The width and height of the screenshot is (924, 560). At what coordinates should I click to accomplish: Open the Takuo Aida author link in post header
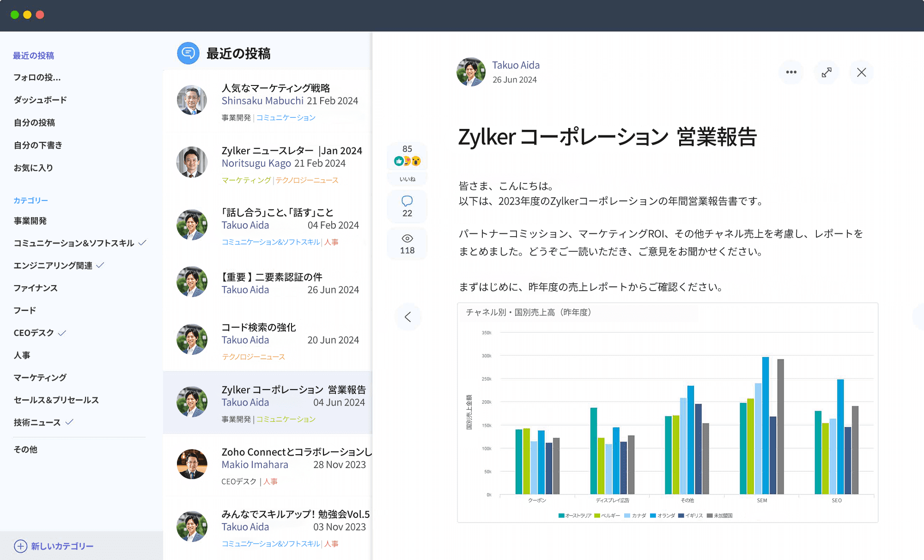(x=516, y=65)
